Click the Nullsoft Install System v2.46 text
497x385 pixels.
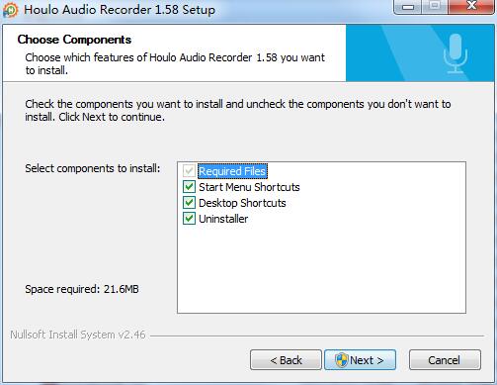pos(78,335)
